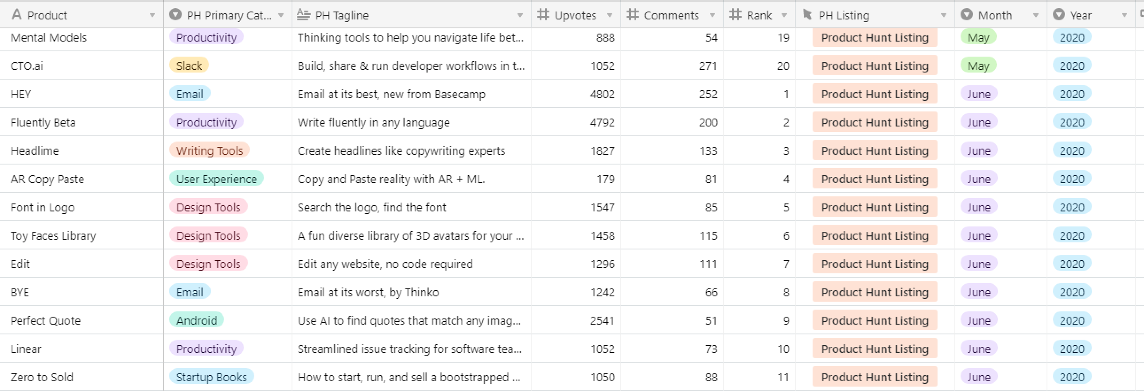Open Product Hunt Listing for Perfect Quote

tap(875, 321)
